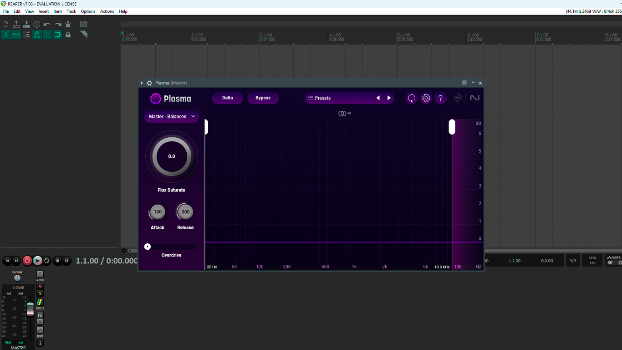Click the Stop transport button
Screen dimensions: 622x350
click(x=57, y=261)
